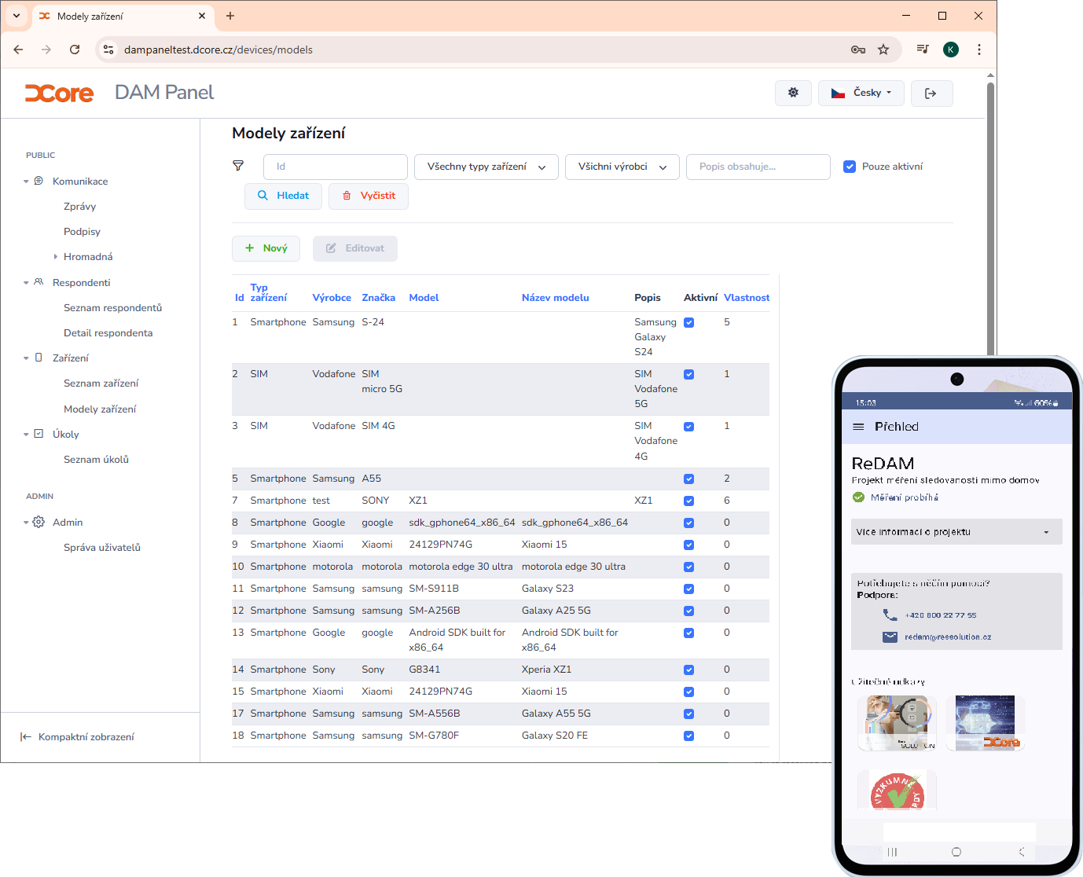Screen dimensions: 1083x877
Task: Focus the Popis obsahuje input field
Action: [x=758, y=167]
